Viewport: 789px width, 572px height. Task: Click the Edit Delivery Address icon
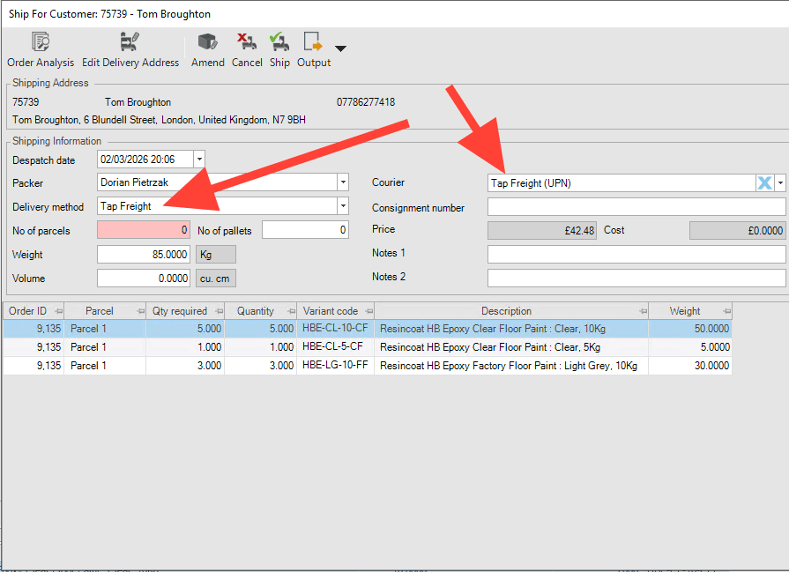pos(130,42)
